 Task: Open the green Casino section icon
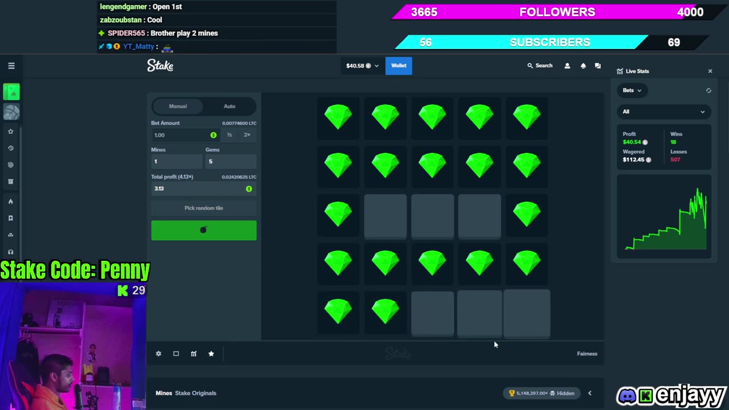11,92
